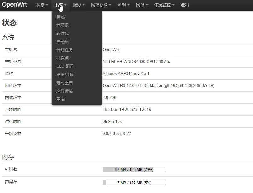Click uptime value 0h 9m 10s
Viewport: 253px width, 193px height.
pyautogui.click(x=112, y=121)
